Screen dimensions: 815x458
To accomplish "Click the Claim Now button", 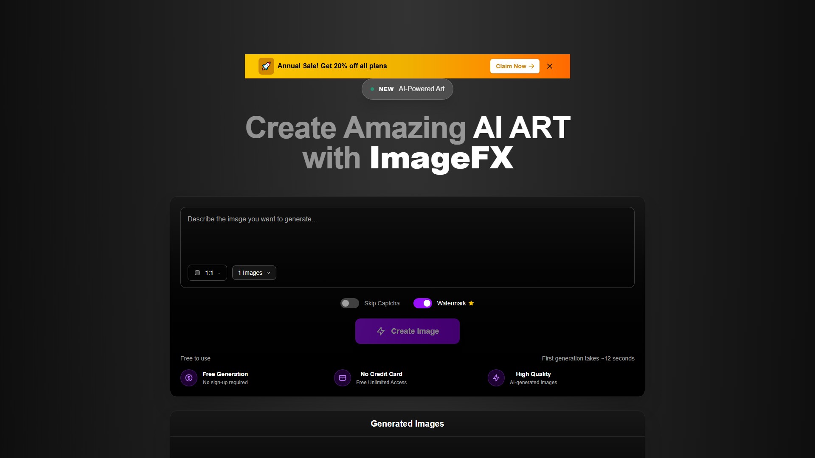I will tap(514, 66).
